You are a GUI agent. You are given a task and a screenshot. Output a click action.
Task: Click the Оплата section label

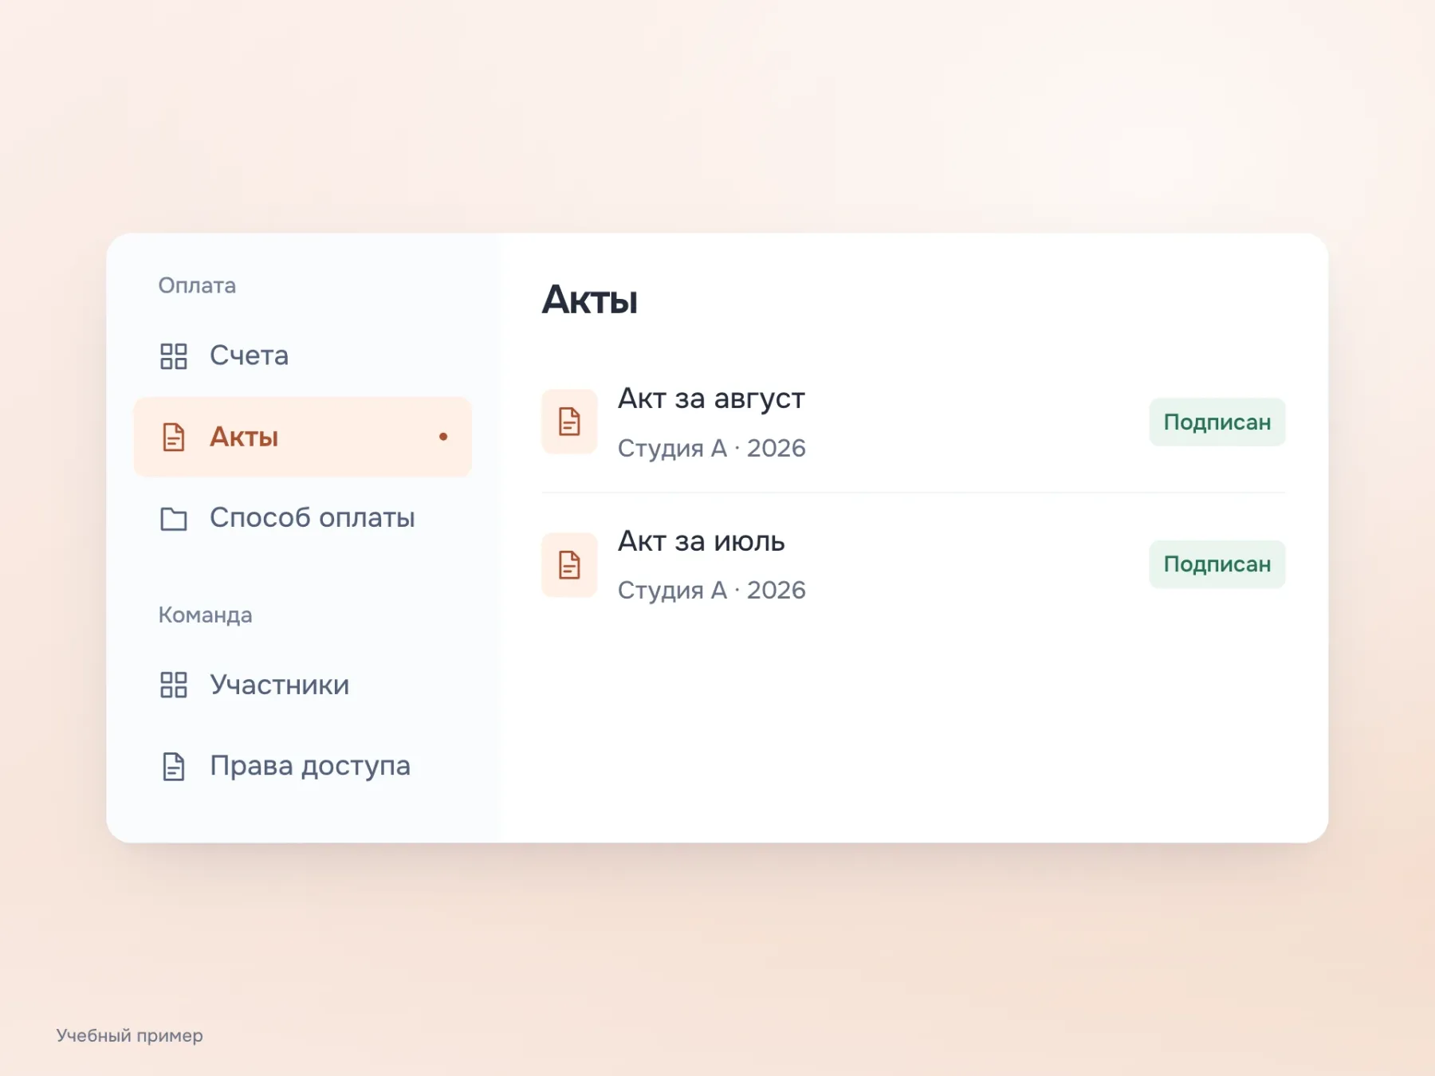point(197,285)
